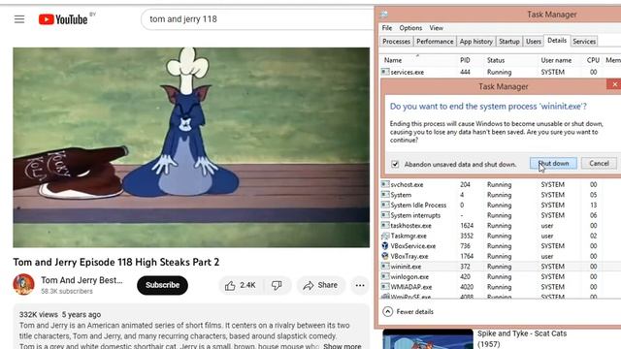Close the Task Manager confirmation dialog

point(614,84)
